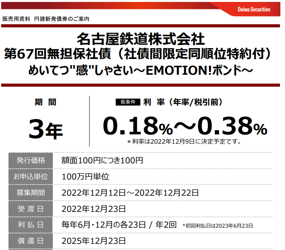Click the value 毎年6月・12月の各23日 / 年2回
This screenshot has height=250, width=285.
point(119,225)
